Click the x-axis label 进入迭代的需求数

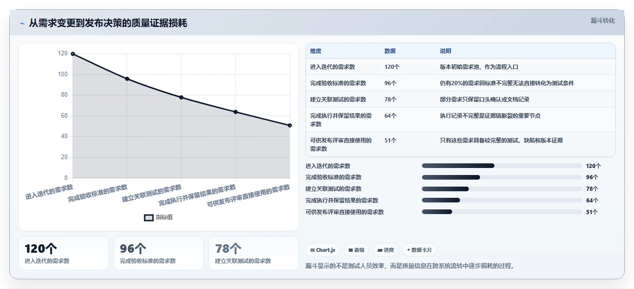tap(49, 192)
